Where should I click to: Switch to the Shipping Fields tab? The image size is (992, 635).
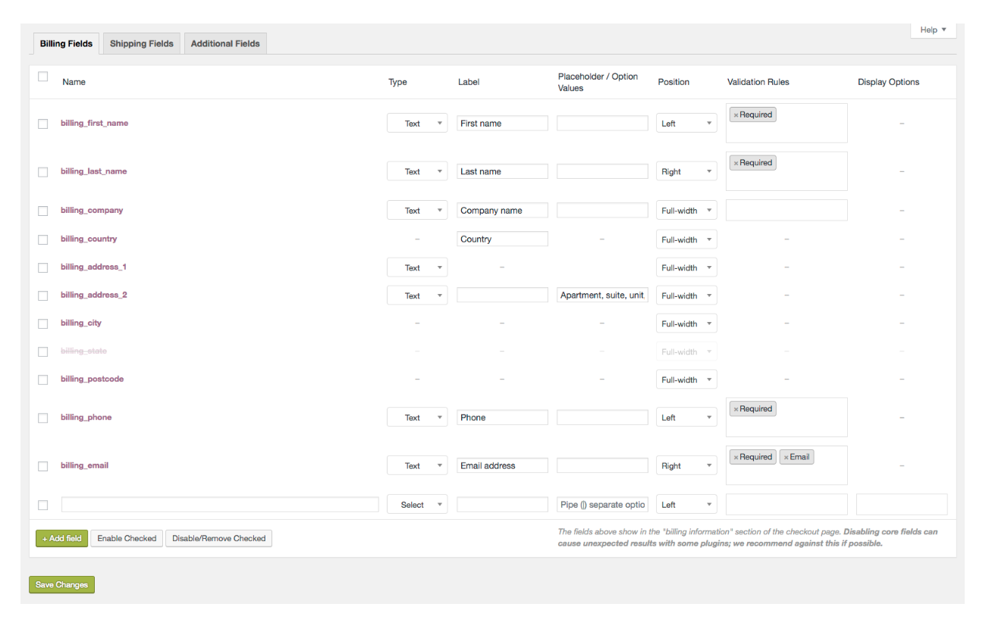tap(141, 43)
